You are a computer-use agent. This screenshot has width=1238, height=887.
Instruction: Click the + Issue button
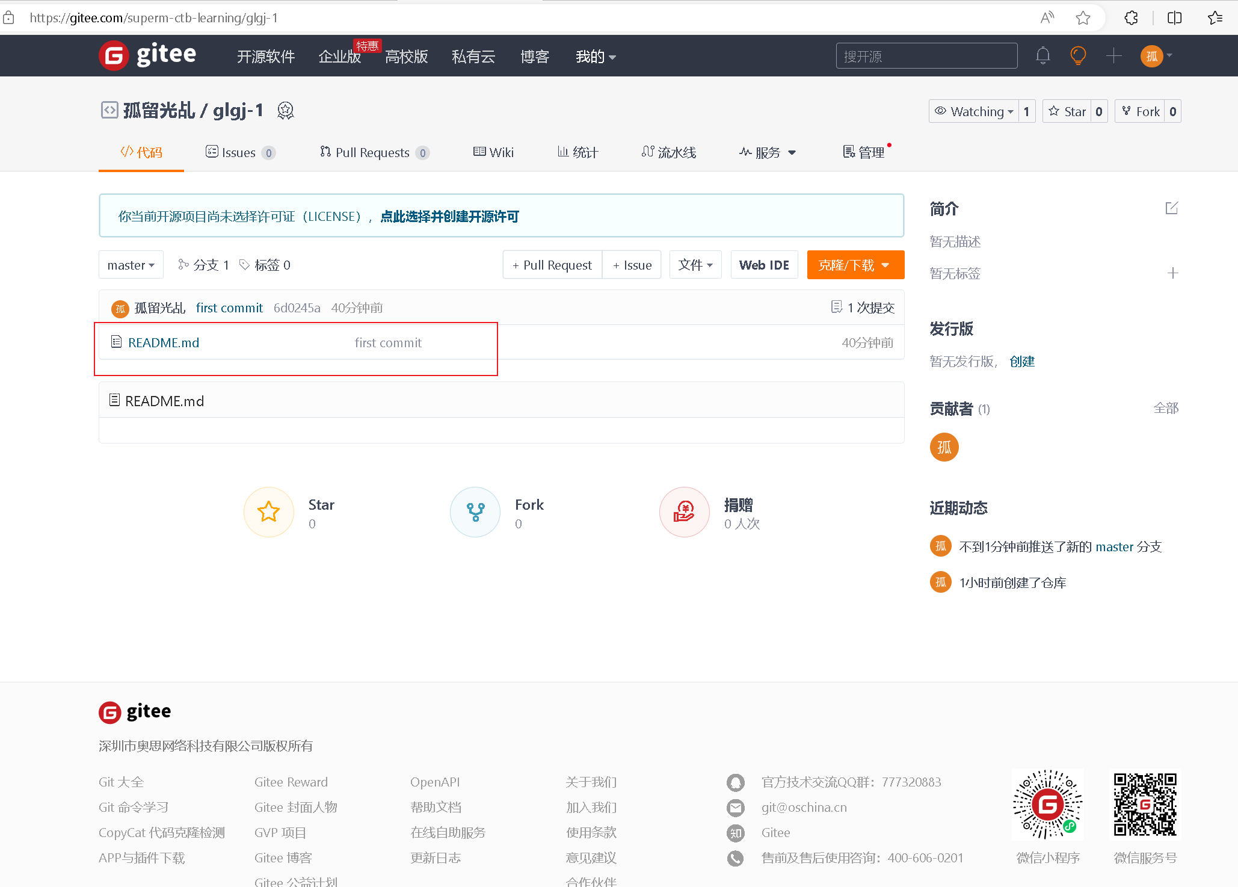[632, 265]
